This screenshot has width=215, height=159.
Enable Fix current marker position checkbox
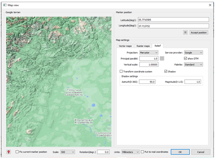18,152
